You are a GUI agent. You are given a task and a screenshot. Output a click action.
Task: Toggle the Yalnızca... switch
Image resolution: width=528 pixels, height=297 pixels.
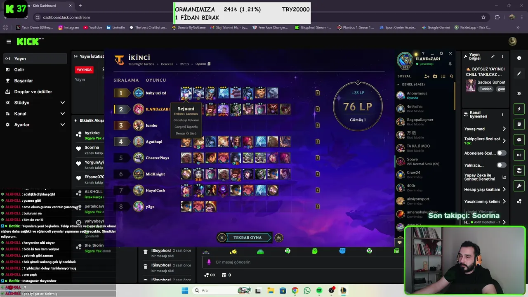(502, 165)
